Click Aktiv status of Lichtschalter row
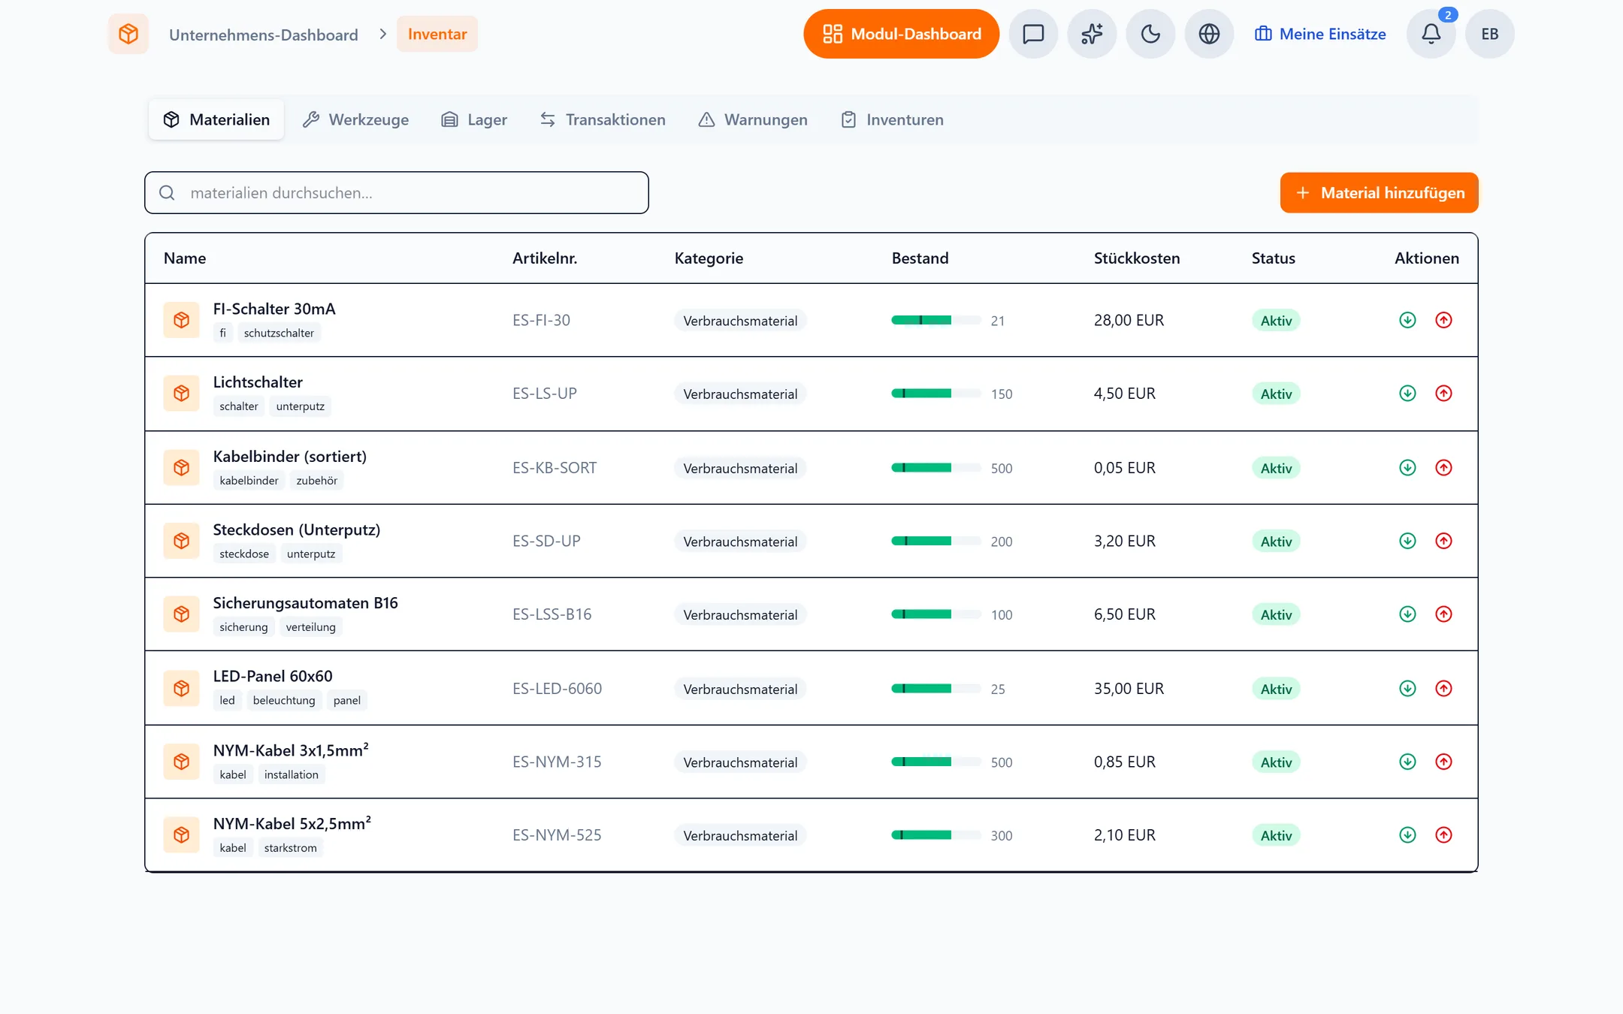 click(1276, 394)
